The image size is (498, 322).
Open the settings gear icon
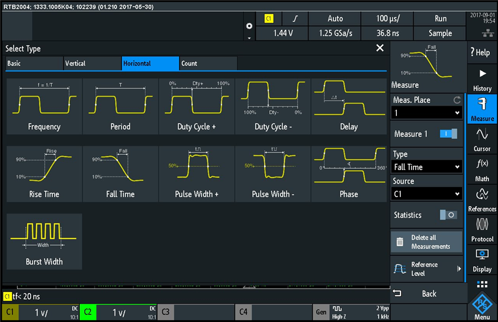tap(249, 26)
